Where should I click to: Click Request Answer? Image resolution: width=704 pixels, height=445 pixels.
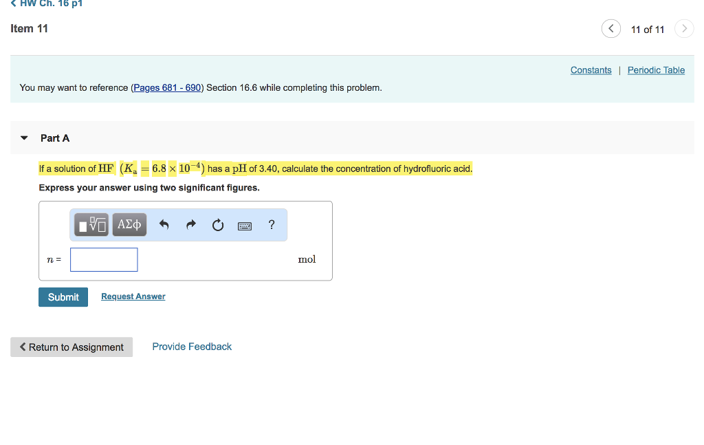tap(133, 296)
